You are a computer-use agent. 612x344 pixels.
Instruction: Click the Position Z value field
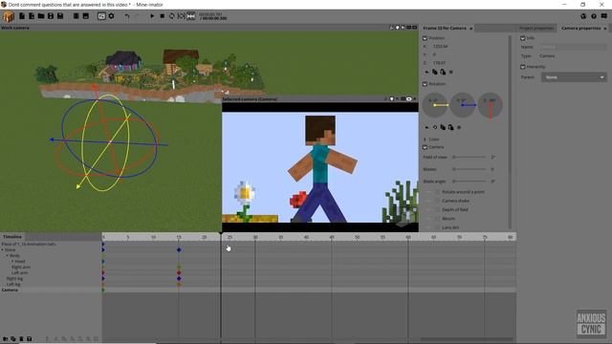click(x=440, y=63)
